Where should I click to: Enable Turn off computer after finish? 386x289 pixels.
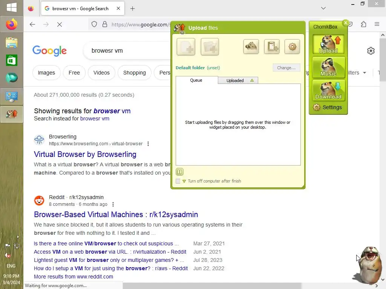[x=178, y=181]
